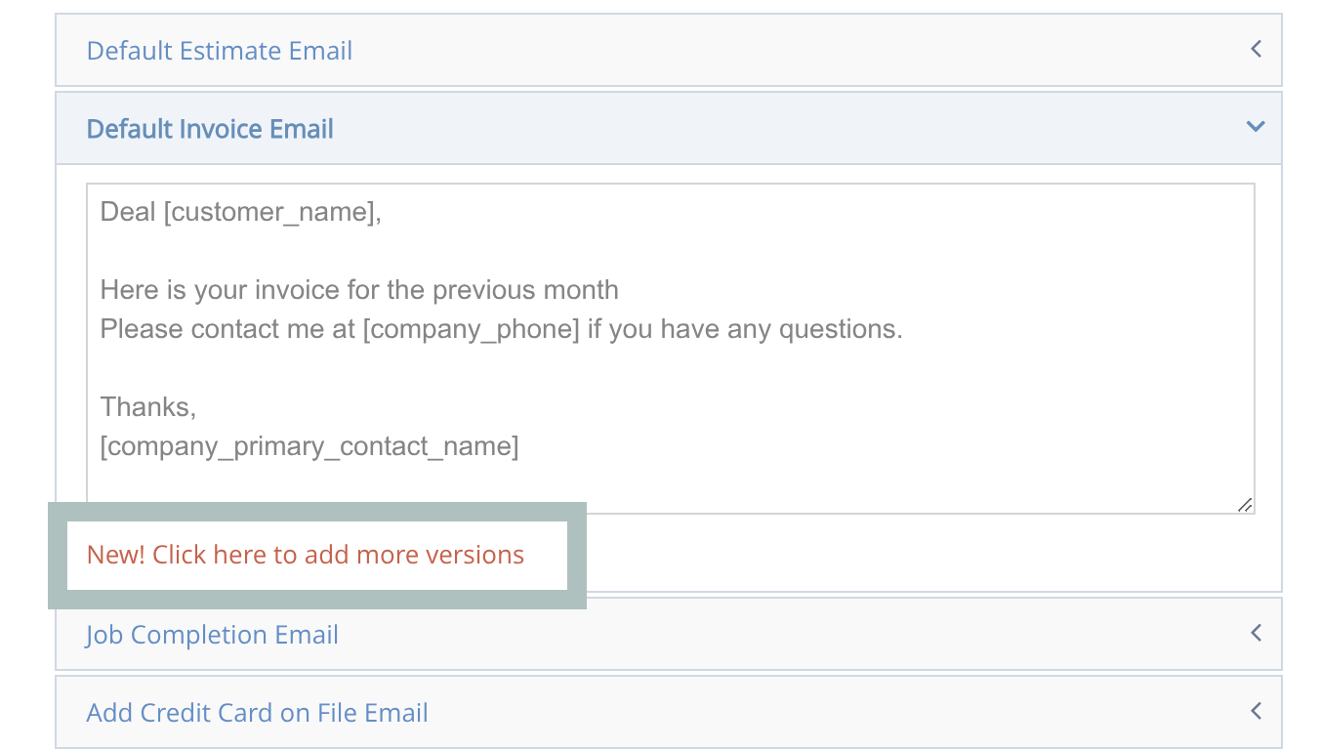This screenshot has width=1319, height=750.
Task: Click the Default Invoice Email section title
Action: tap(210, 129)
